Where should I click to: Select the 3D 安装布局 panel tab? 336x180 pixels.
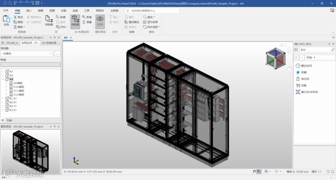point(51,43)
